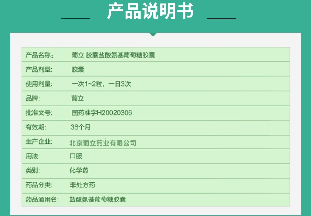Select the 品牌 label
The image size is (311, 216).
(32, 98)
